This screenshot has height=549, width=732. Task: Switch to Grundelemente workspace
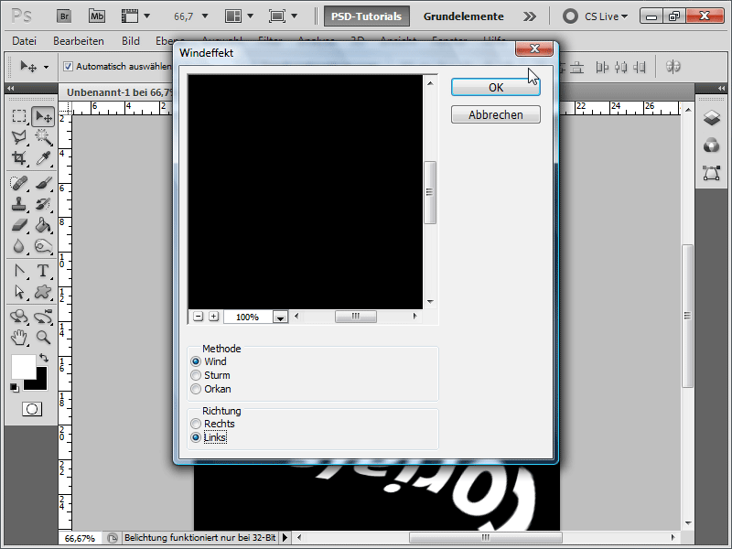tap(464, 16)
